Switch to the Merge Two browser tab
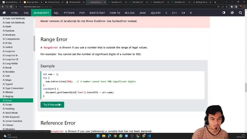Image resolution: width=247 pixels, height=139 pixels. [202, 2]
